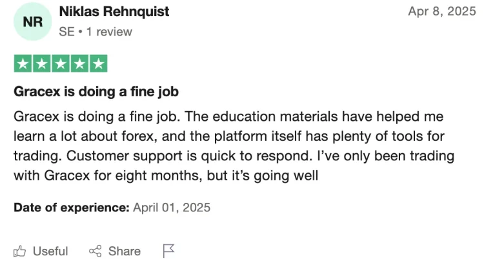Open the Share option
Screen dimensions: 484x265
(x=115, y=251)
